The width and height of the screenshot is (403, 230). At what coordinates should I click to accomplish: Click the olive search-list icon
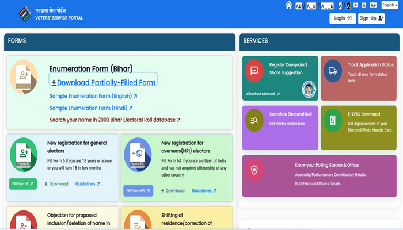254,120
